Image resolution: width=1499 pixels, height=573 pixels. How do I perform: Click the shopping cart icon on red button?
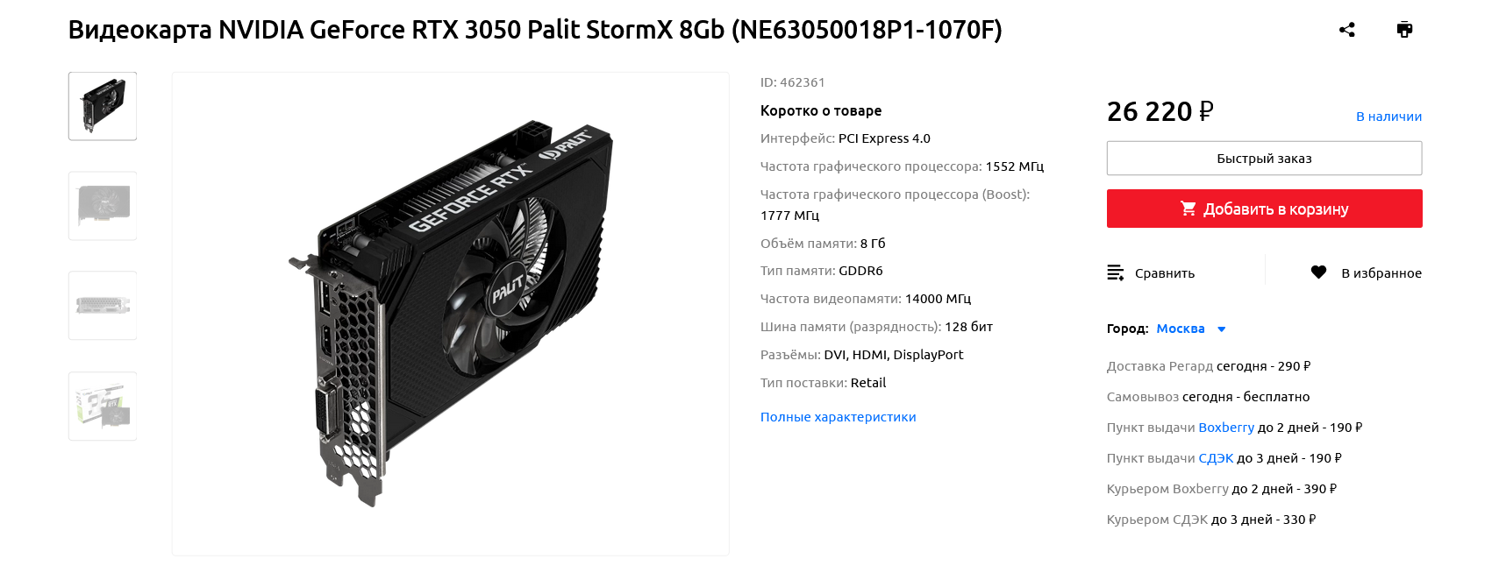(1188, 209)
